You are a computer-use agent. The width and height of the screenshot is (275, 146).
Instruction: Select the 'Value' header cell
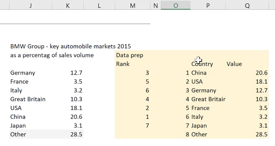(x=234, y=64)
